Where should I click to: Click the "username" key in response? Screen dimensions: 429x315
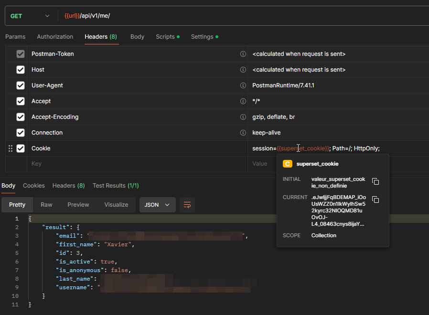point(73,287)
